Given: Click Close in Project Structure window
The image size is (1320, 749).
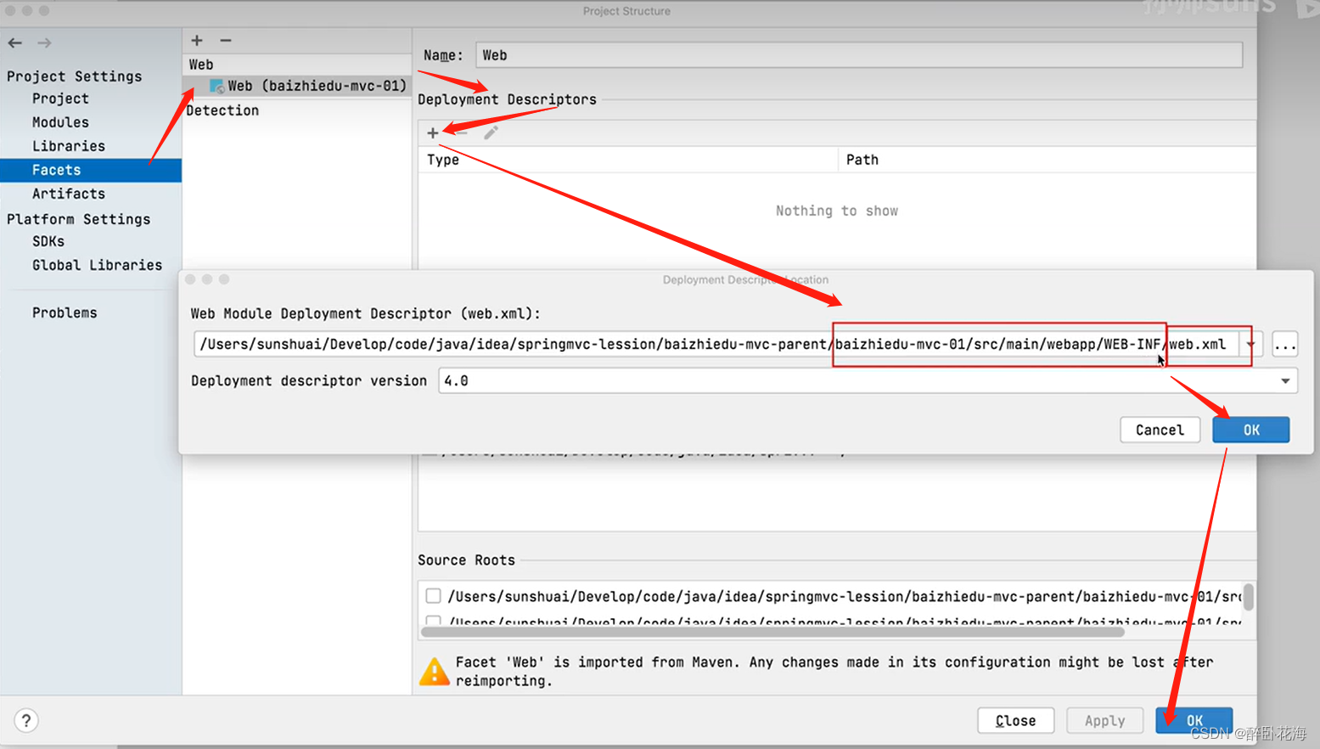Looking at the screenshot, I should [1016, 721].
